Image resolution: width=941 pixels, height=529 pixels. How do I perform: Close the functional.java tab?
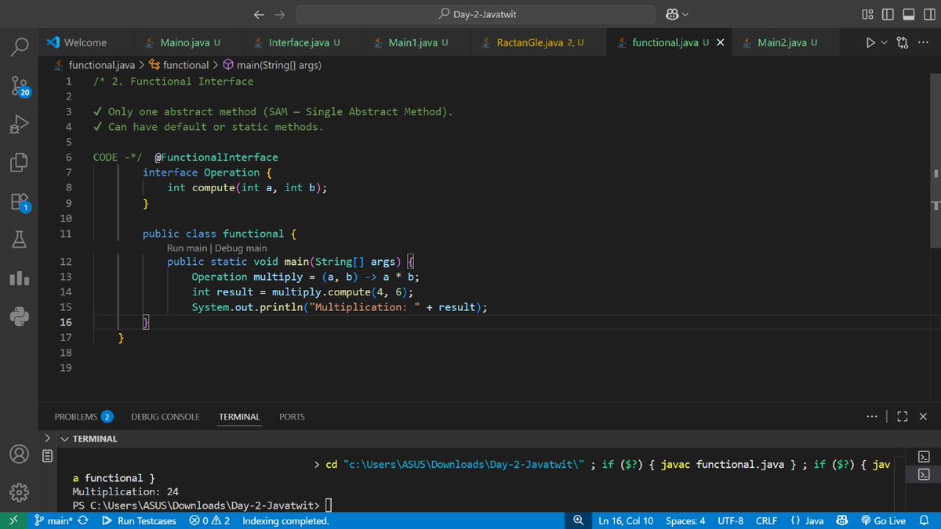721,42
